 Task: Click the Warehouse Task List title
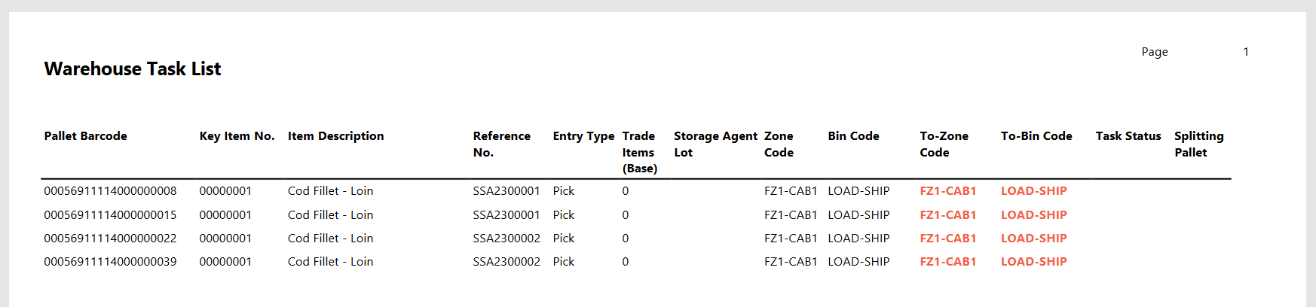click(x=133, y=69)
